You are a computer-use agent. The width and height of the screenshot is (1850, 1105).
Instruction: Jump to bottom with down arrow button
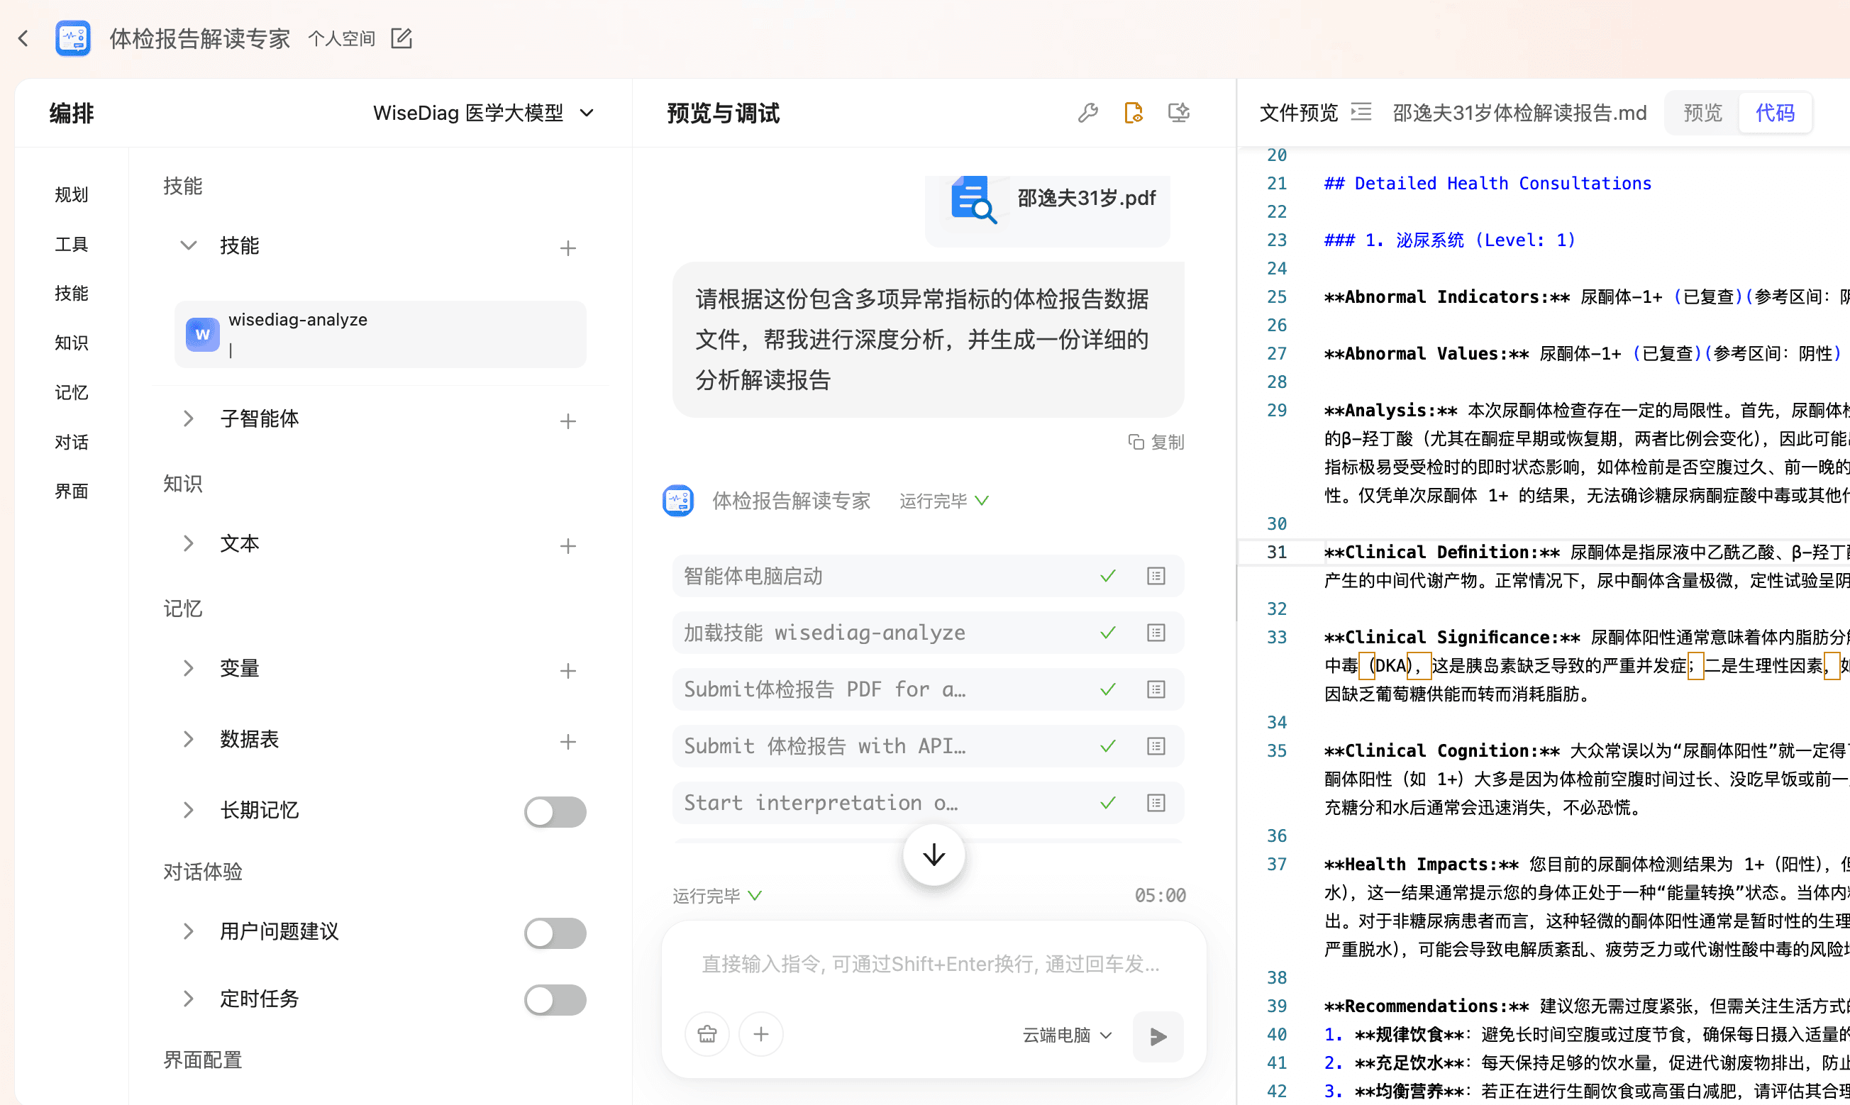pos(934,855)
